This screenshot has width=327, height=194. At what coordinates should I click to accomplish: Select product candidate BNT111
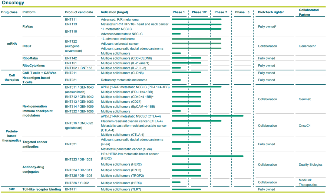pyautogui.click(x=71, y=19)
